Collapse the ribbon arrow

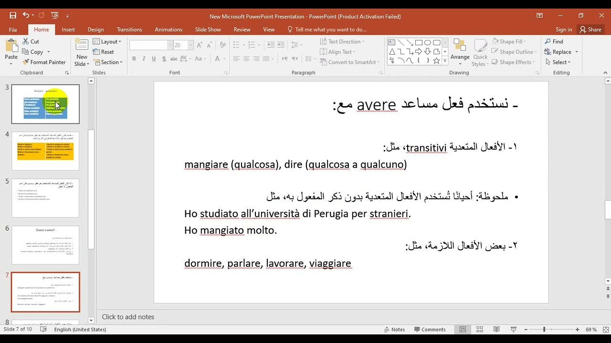pos(605,73)
